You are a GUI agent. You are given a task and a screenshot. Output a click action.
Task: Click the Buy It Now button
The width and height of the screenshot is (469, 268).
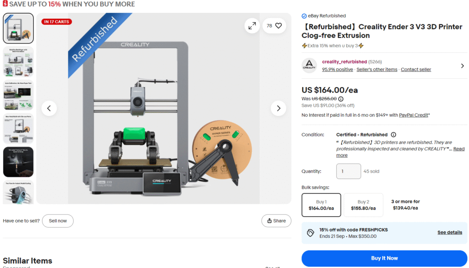384,258
